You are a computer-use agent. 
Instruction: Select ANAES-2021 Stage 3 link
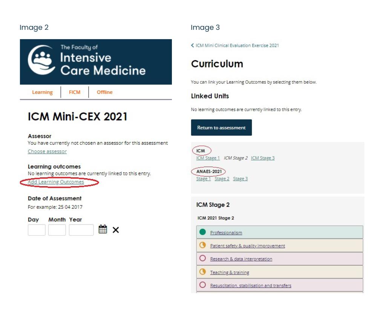(x=241, y=179)
